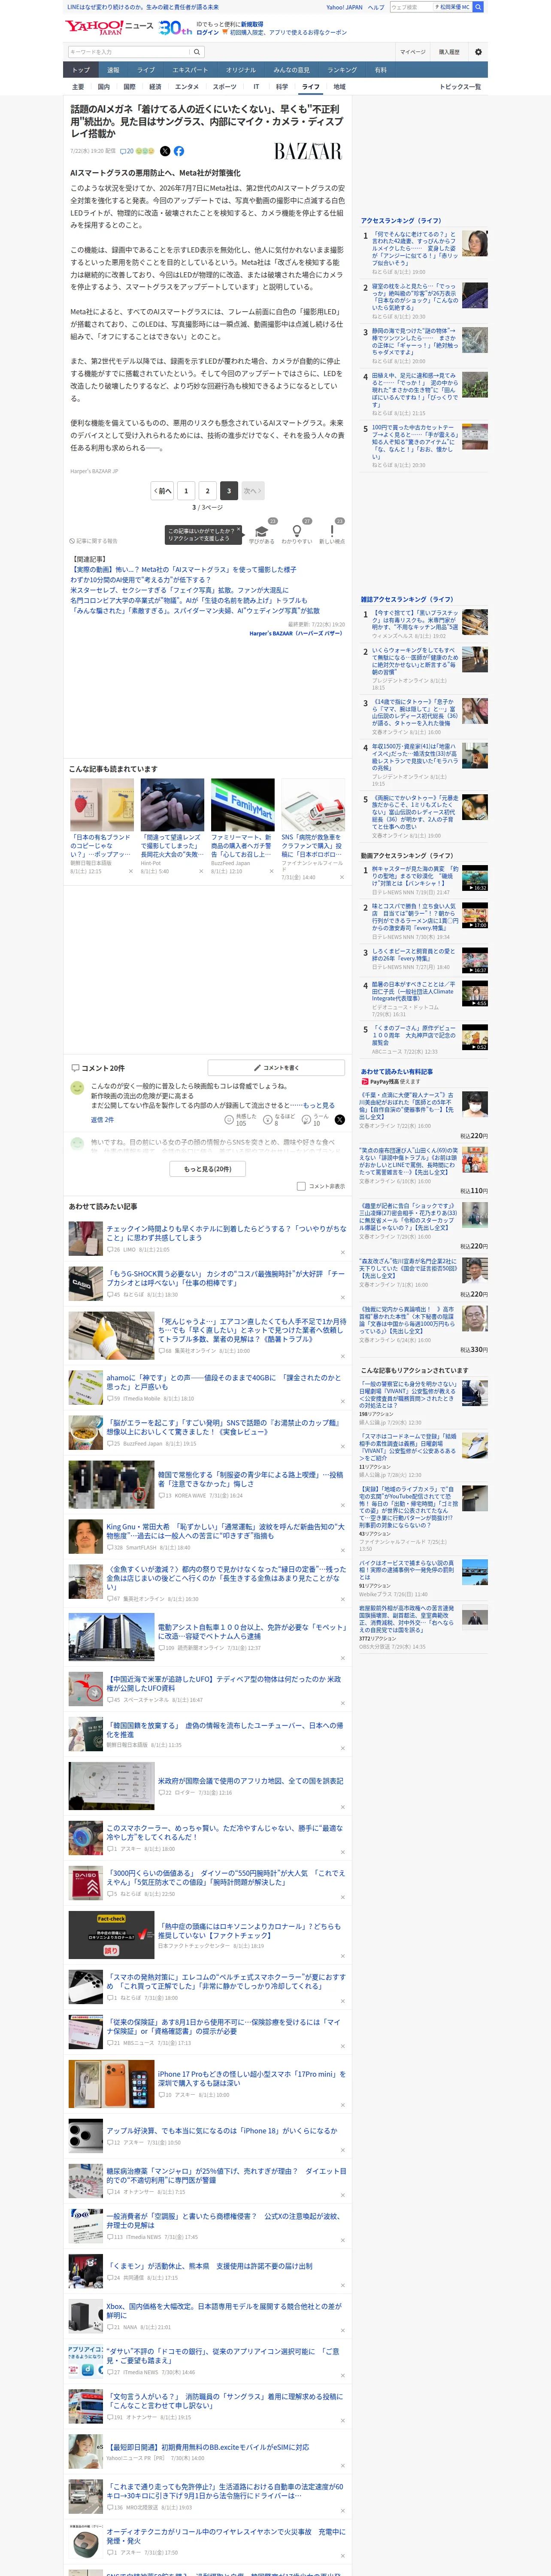The width and height of the screenshot is (551, 2576).
Task: Switch to みんなの意見 tab
Action: pyautogui.click(x=291, y=70)
